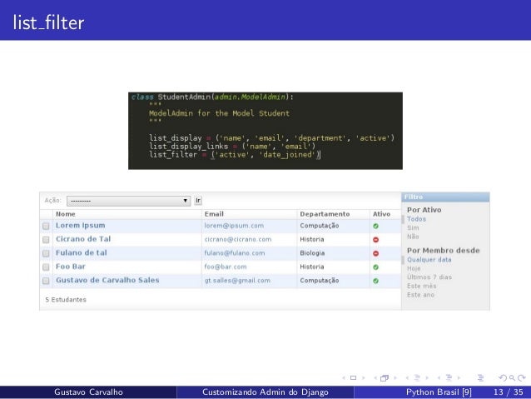Click red inactive icon for Cicrano de Tal
This screenshot has height=399, width=531.
click(x=375, y=240)
